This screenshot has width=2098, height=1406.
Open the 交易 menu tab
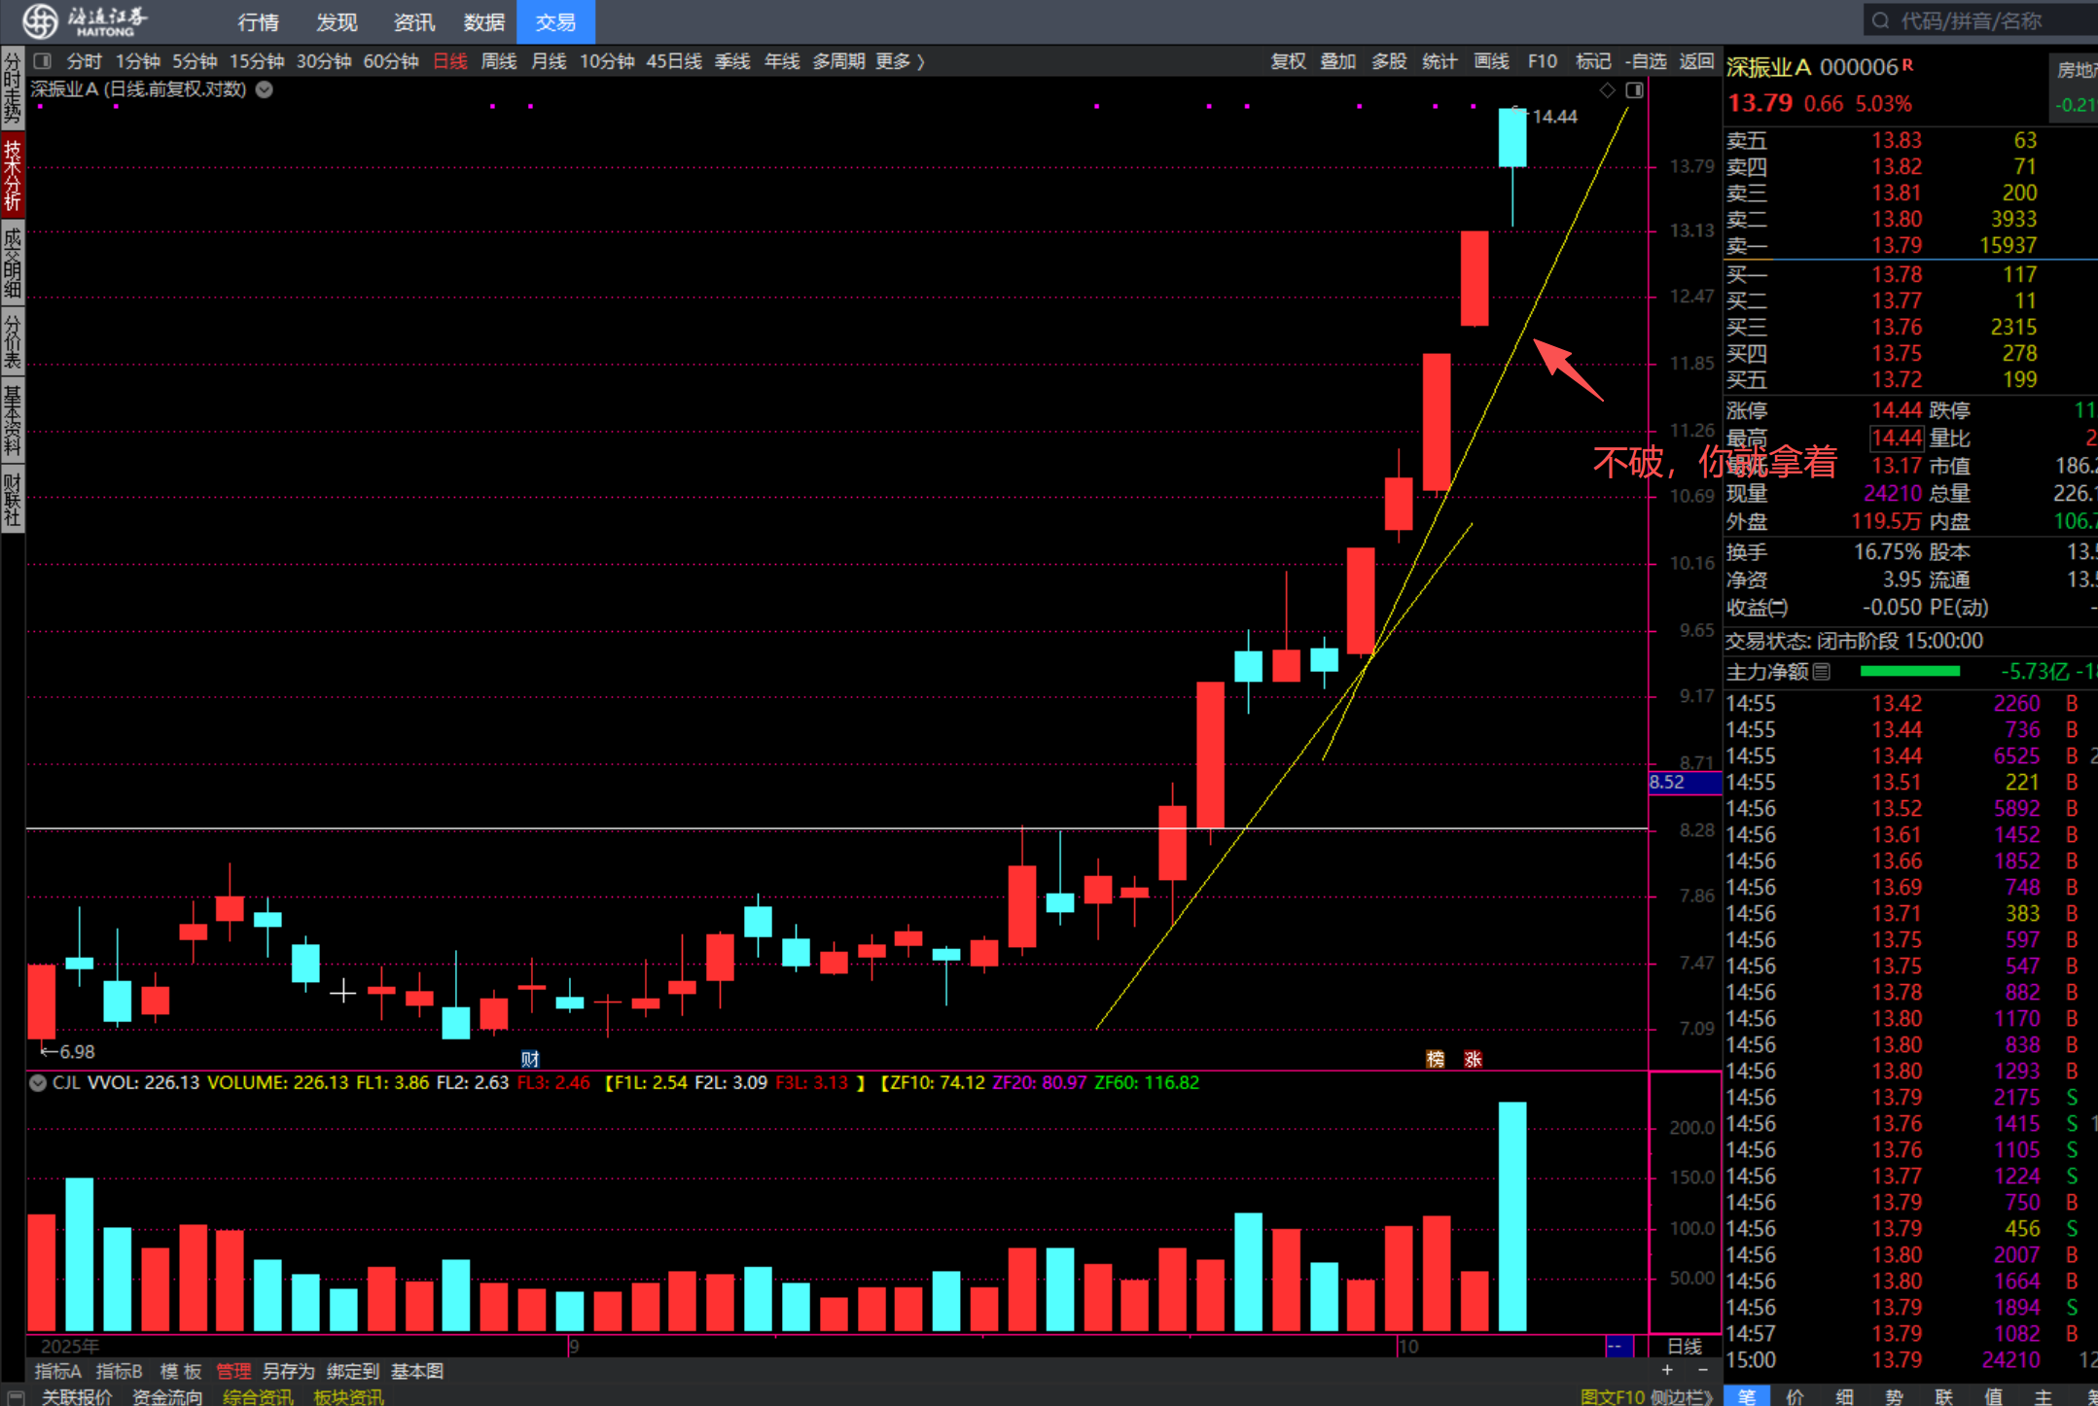pyautogui.click(x=555, y=21)
